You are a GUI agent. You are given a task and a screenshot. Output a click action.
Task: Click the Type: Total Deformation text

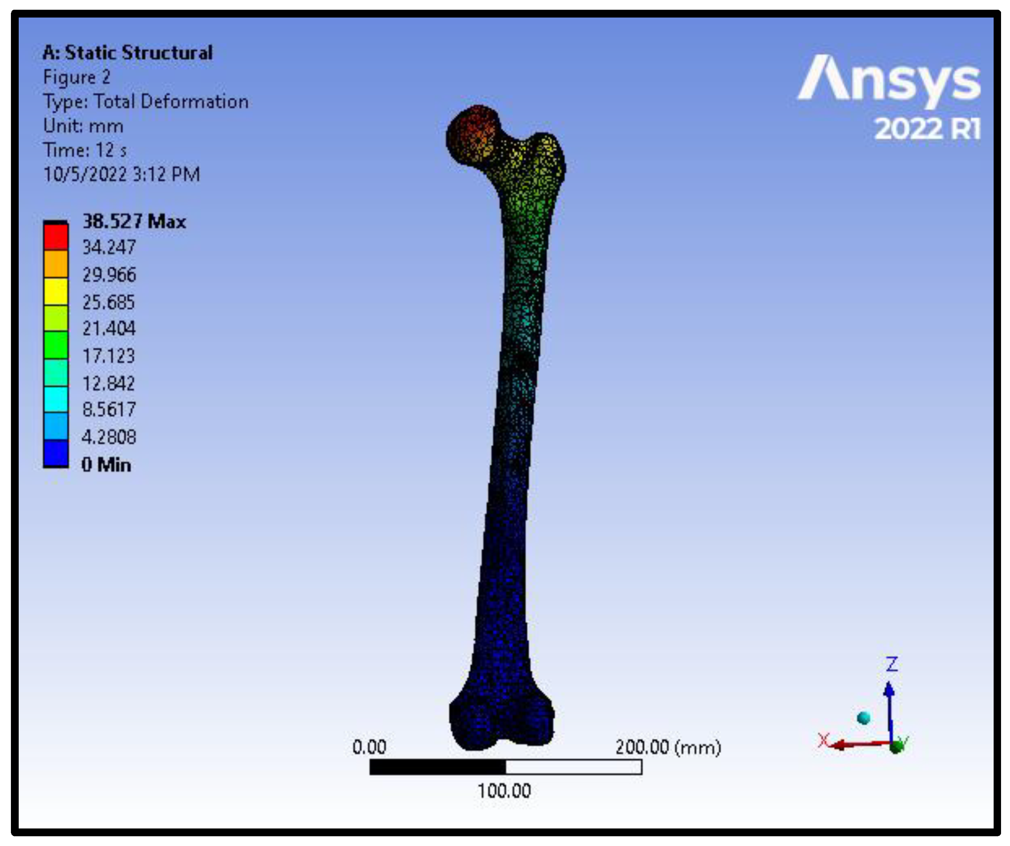(x=146, y=102)
